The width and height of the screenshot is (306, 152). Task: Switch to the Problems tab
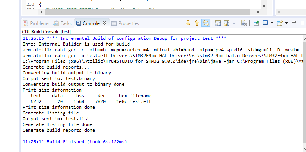point(36,23)
